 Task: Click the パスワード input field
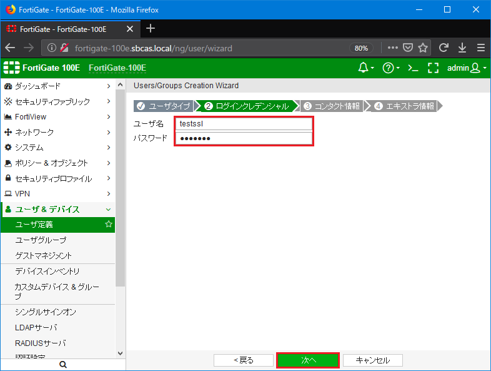coord(244,138)
